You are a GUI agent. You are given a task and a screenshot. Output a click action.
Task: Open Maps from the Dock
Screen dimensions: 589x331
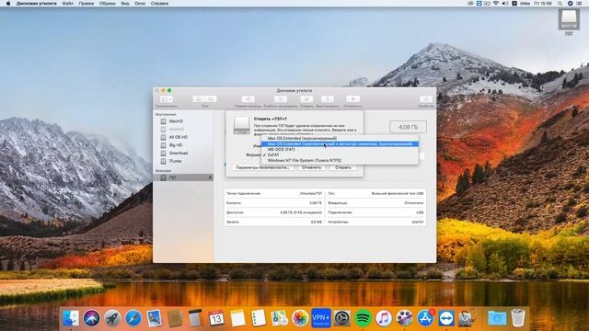coord(280,318)
